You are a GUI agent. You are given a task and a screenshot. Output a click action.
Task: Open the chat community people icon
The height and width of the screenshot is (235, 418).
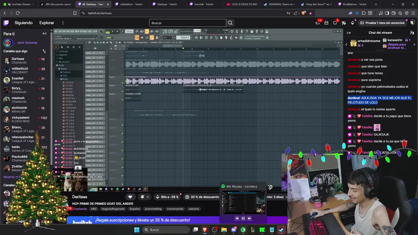[x=412, y=33]
